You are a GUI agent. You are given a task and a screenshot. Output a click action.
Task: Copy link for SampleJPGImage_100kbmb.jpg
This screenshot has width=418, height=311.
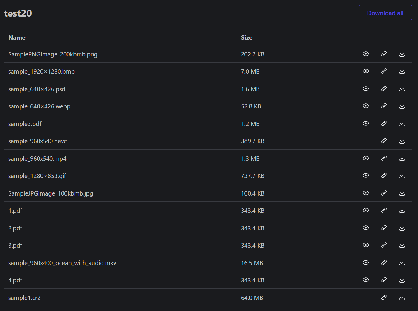384,193
